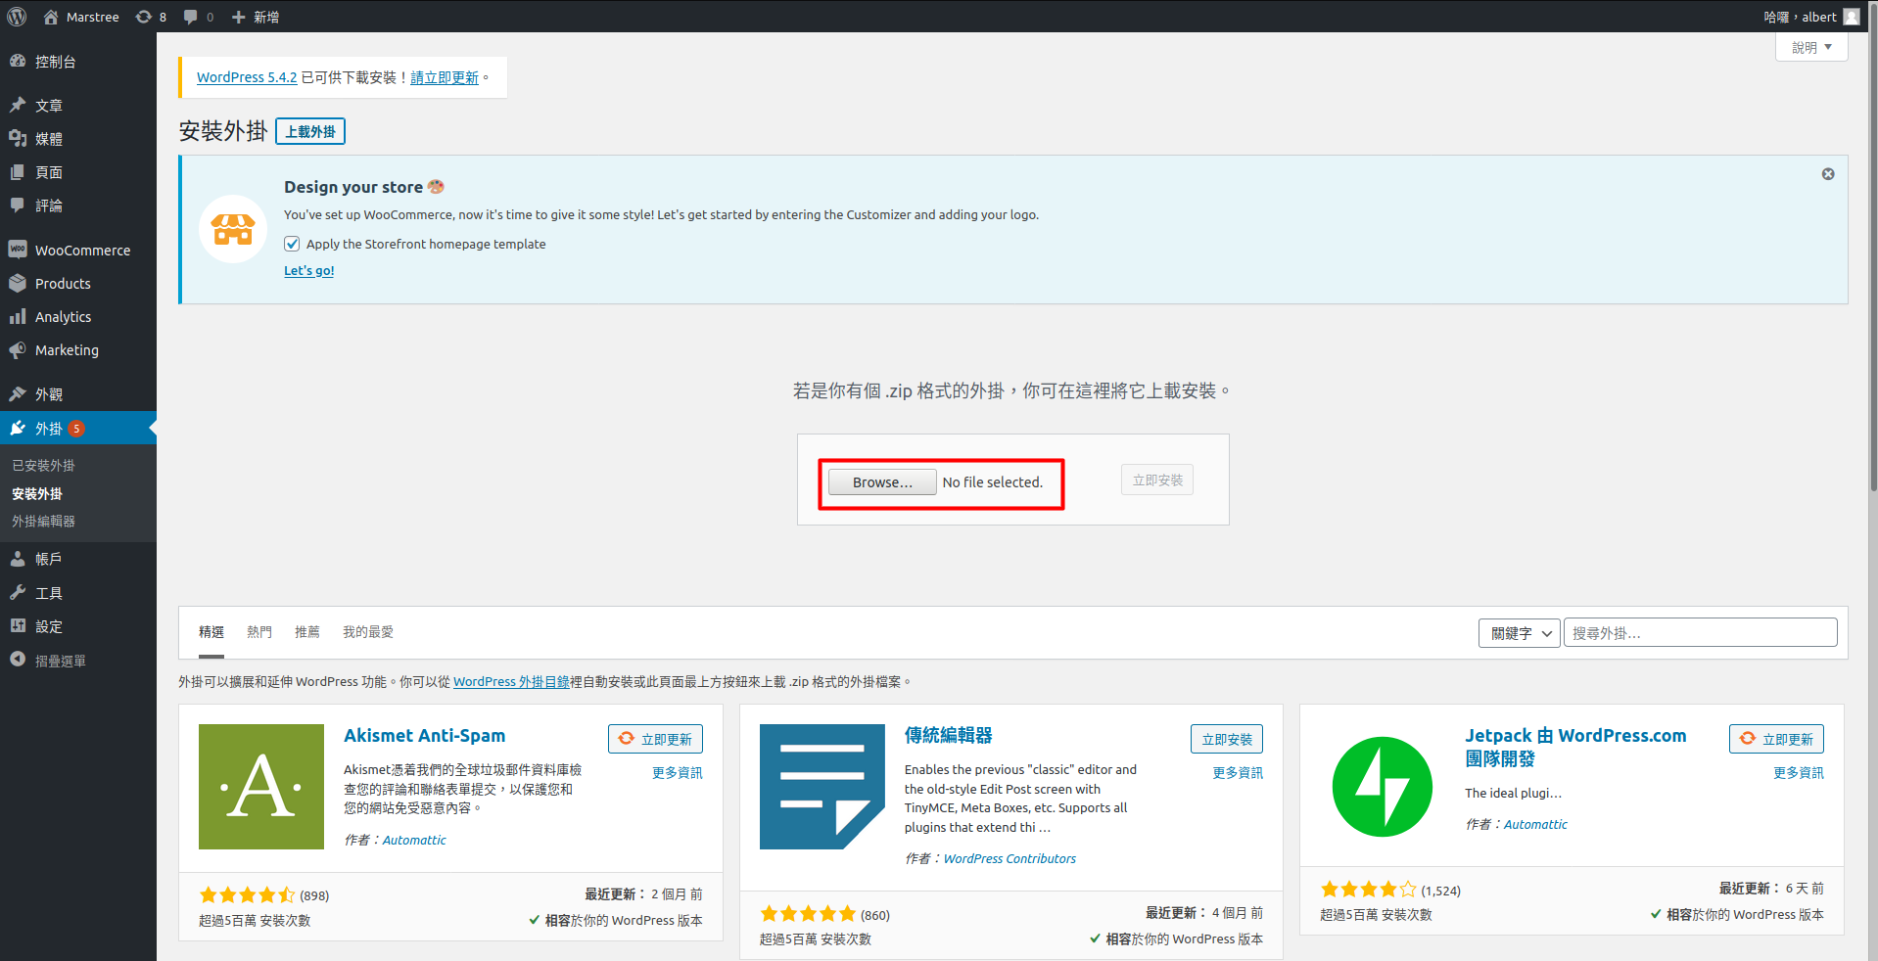Dismiss the Design your store notice
The height and width of the screenshot is (961, 1878).
(x=1827, y=174)
